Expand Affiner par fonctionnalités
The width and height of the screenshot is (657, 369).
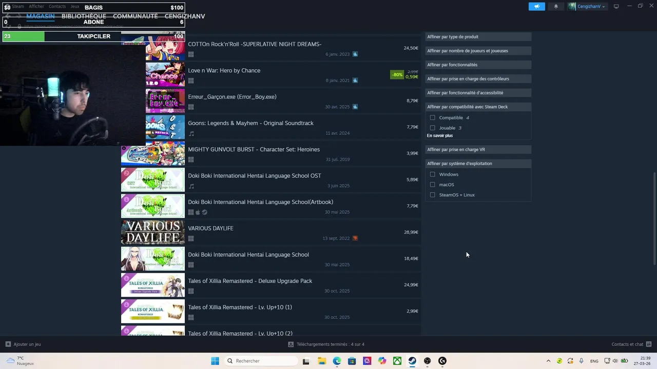[x=478, y=65]
